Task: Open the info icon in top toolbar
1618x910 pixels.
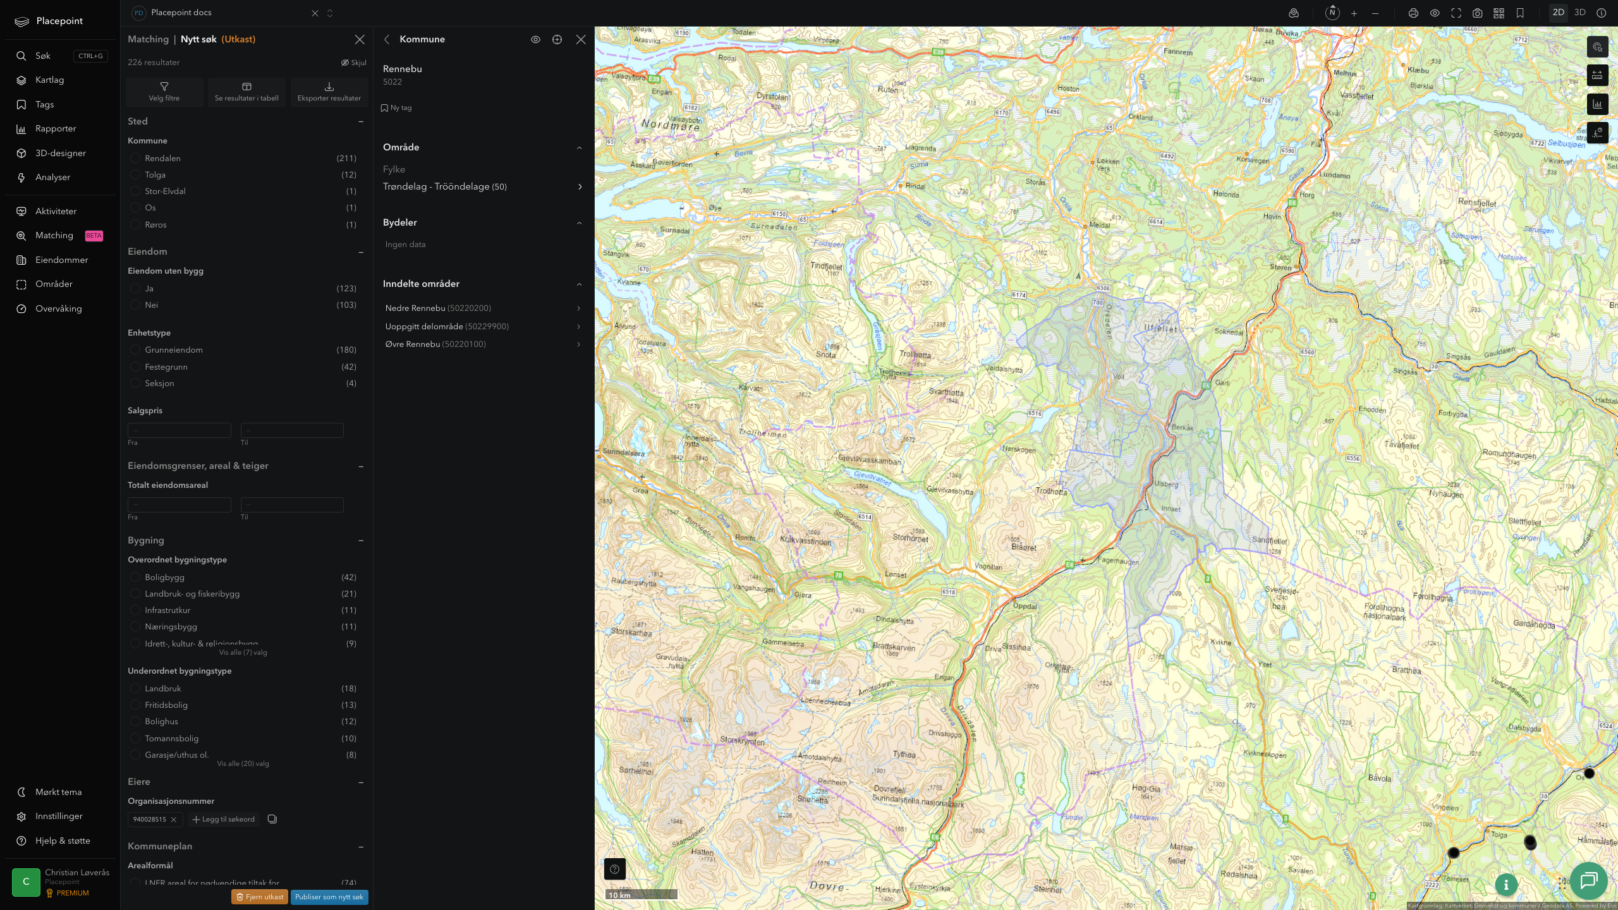Action: (1602, 13)
